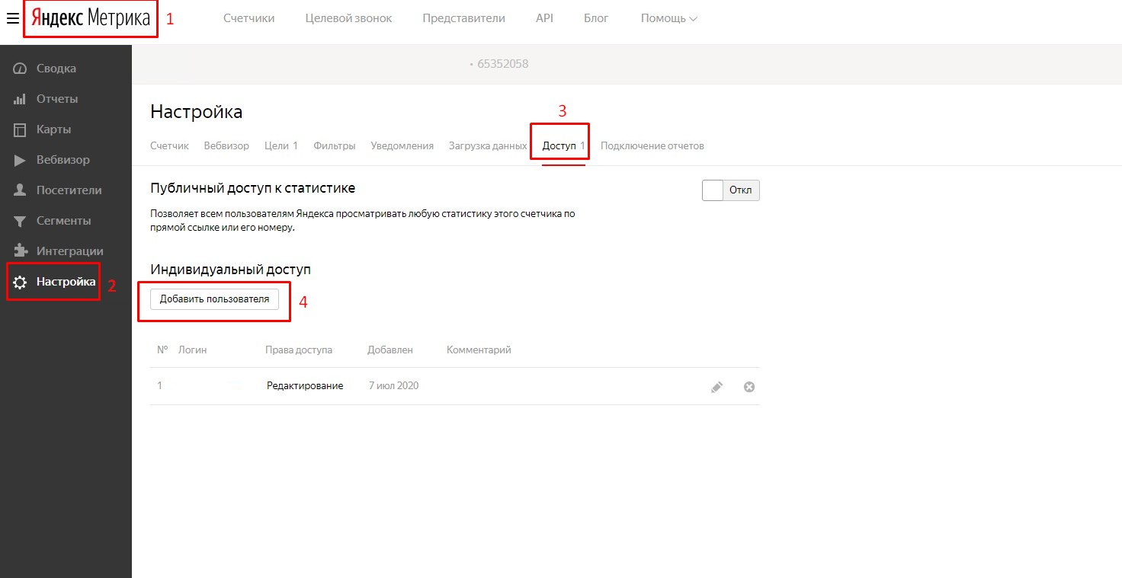
Task: Click the Индивидуальный доступ heading
Action: coord(231,270)
